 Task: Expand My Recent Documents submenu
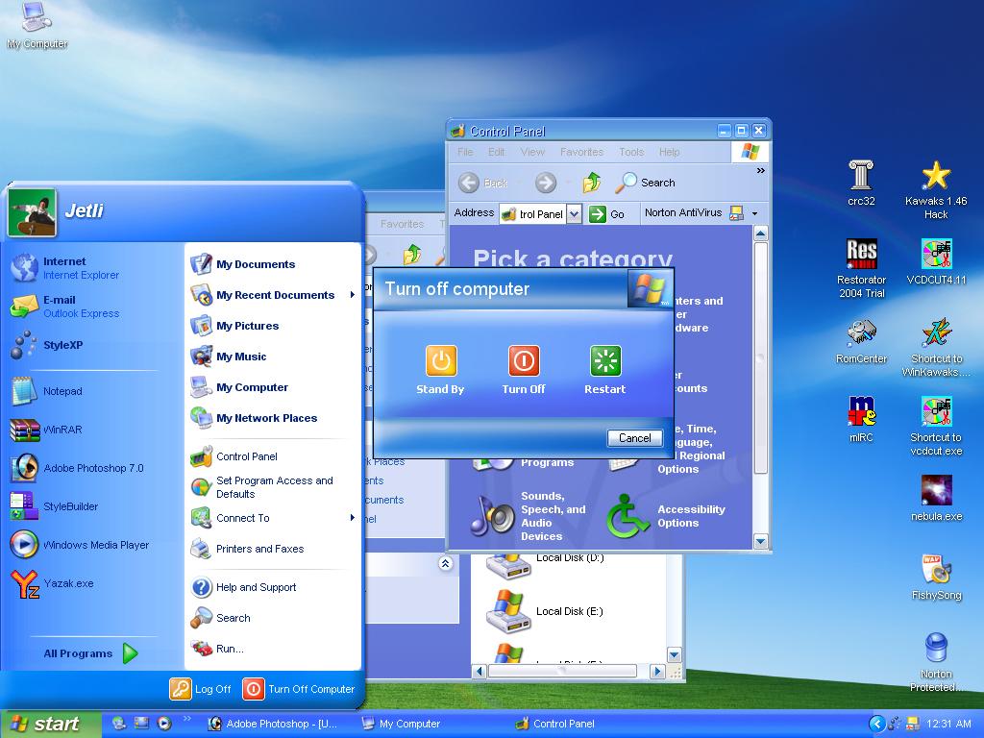[x=273, y=295]
